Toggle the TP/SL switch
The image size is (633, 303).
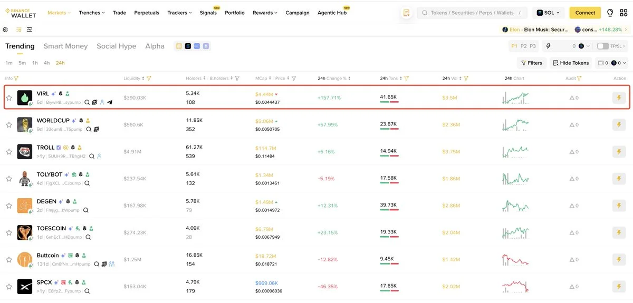click(x=602, y=46)
